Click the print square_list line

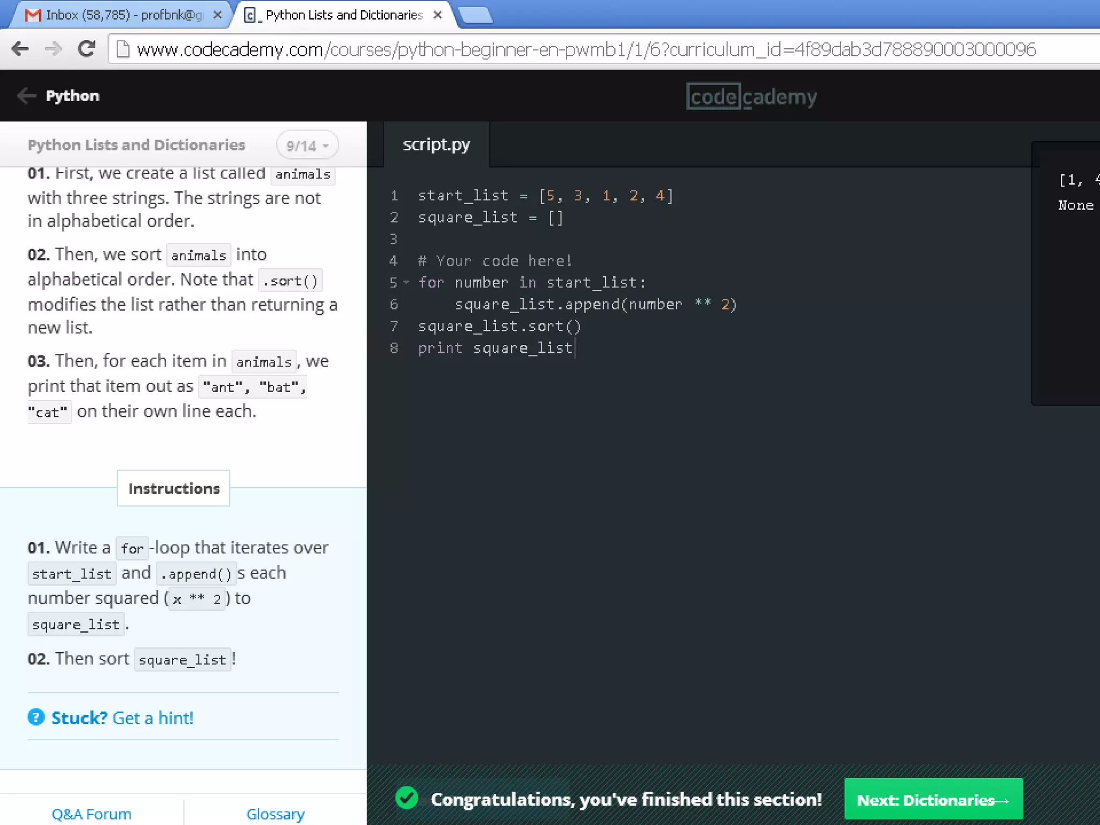[x=495, y=348]
